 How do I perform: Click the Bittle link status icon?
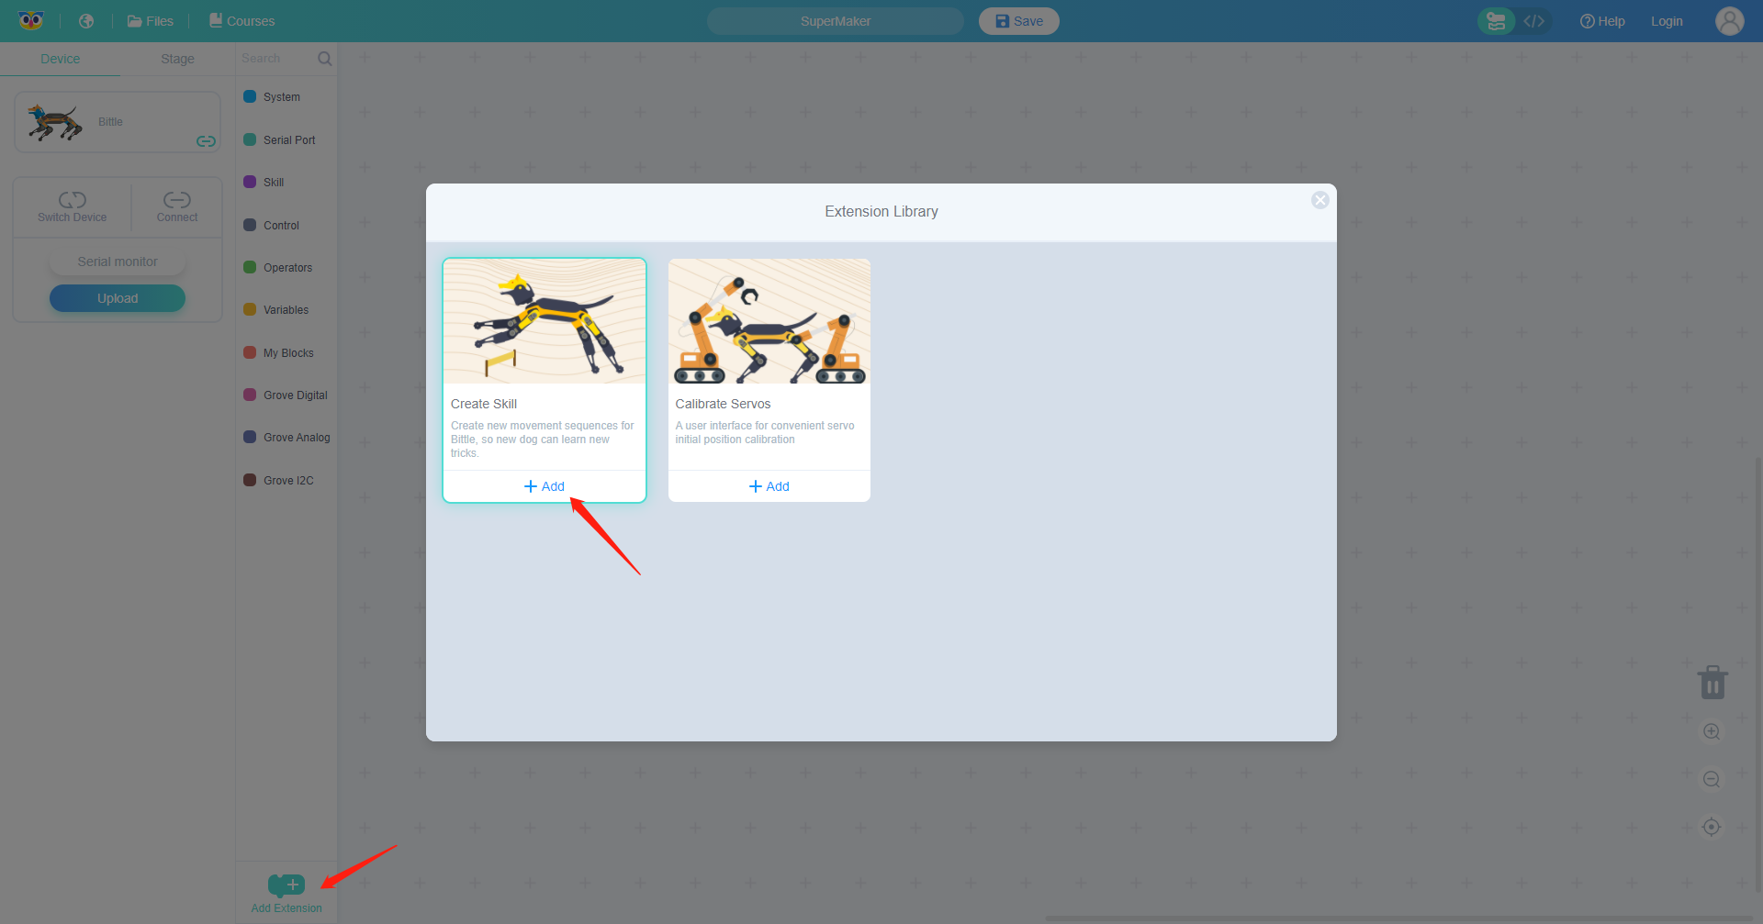click(x=207, y=141)
